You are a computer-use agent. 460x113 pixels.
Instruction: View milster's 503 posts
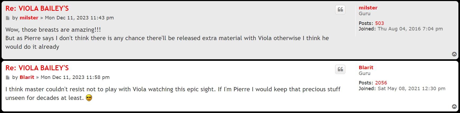point(379,23)
